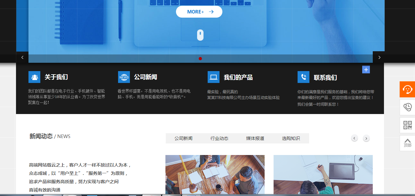
Task: Click the MORE+ button on banner
Action: (199, 12)
